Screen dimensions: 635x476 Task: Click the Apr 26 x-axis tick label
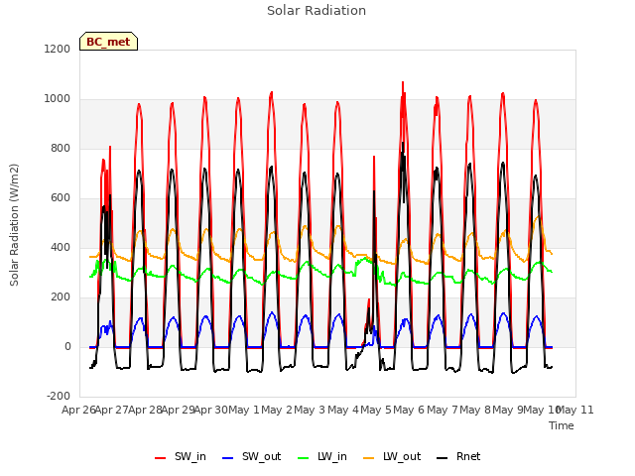78,410
